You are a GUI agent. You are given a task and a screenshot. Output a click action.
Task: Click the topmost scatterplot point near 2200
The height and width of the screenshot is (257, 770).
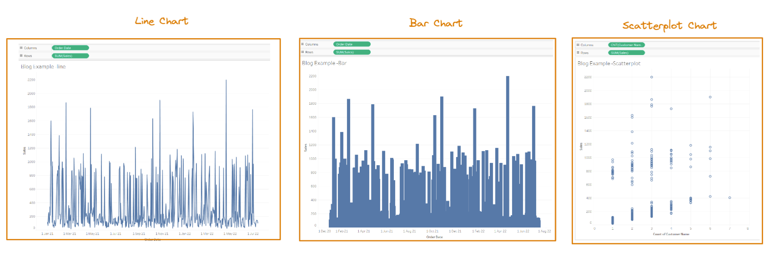[651, 77]
